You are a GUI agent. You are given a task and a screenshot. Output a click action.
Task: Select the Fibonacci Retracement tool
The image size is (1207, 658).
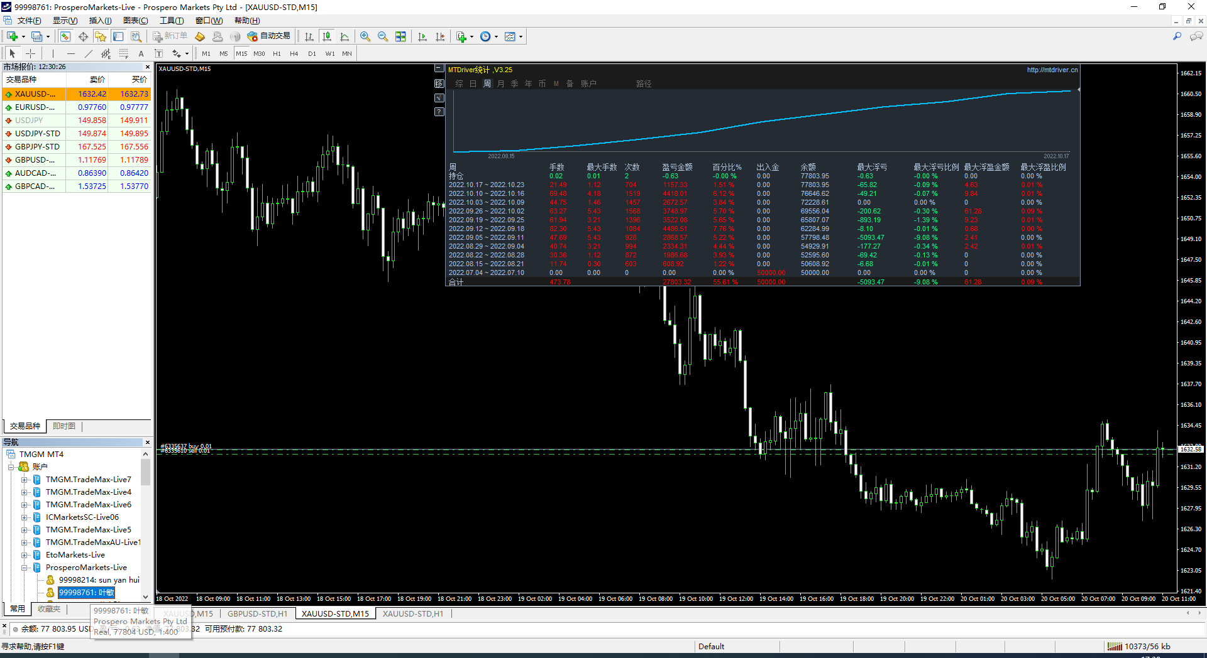tap(123, 53)
